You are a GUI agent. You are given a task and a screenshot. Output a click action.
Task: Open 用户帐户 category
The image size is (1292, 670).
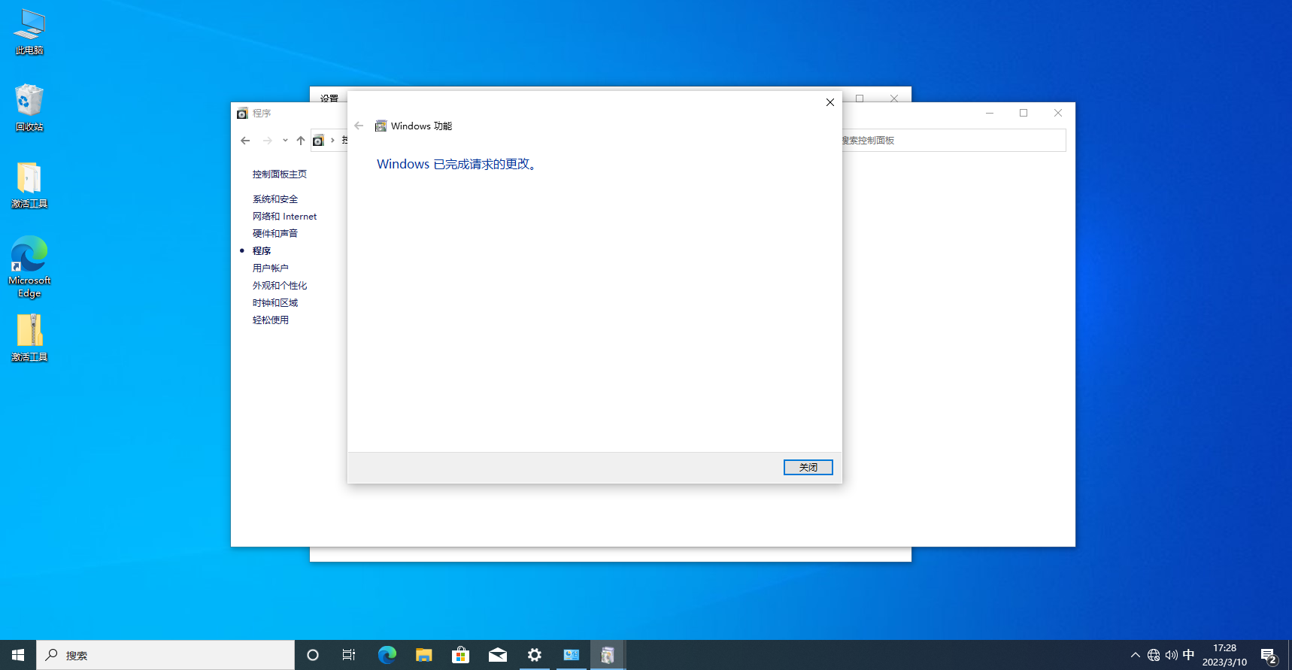(271, 268)
